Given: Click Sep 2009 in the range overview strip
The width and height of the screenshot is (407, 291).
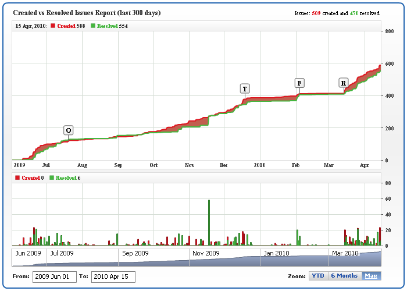Looking at the screenshot, I should tap(136, 254).
